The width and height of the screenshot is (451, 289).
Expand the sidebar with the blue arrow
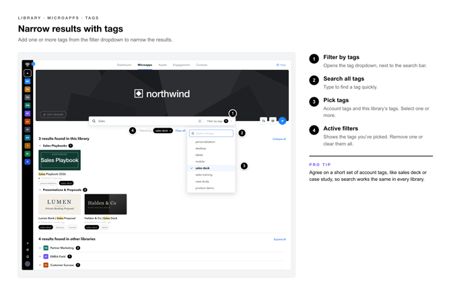33,64
